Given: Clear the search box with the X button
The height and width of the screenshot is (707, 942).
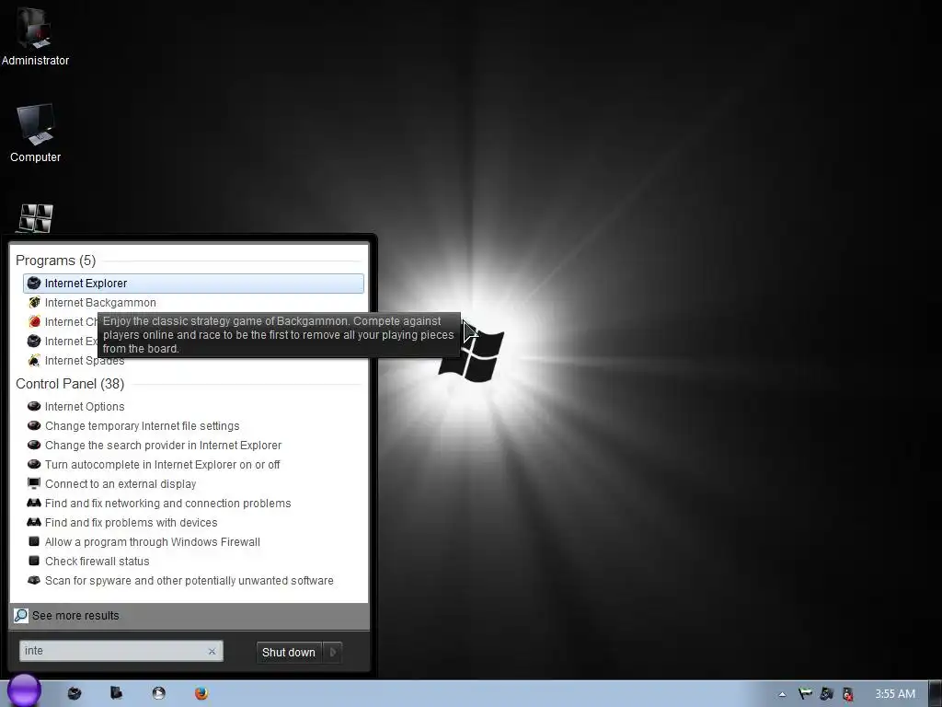Looking at the screenshot, I should click(213, 652).
